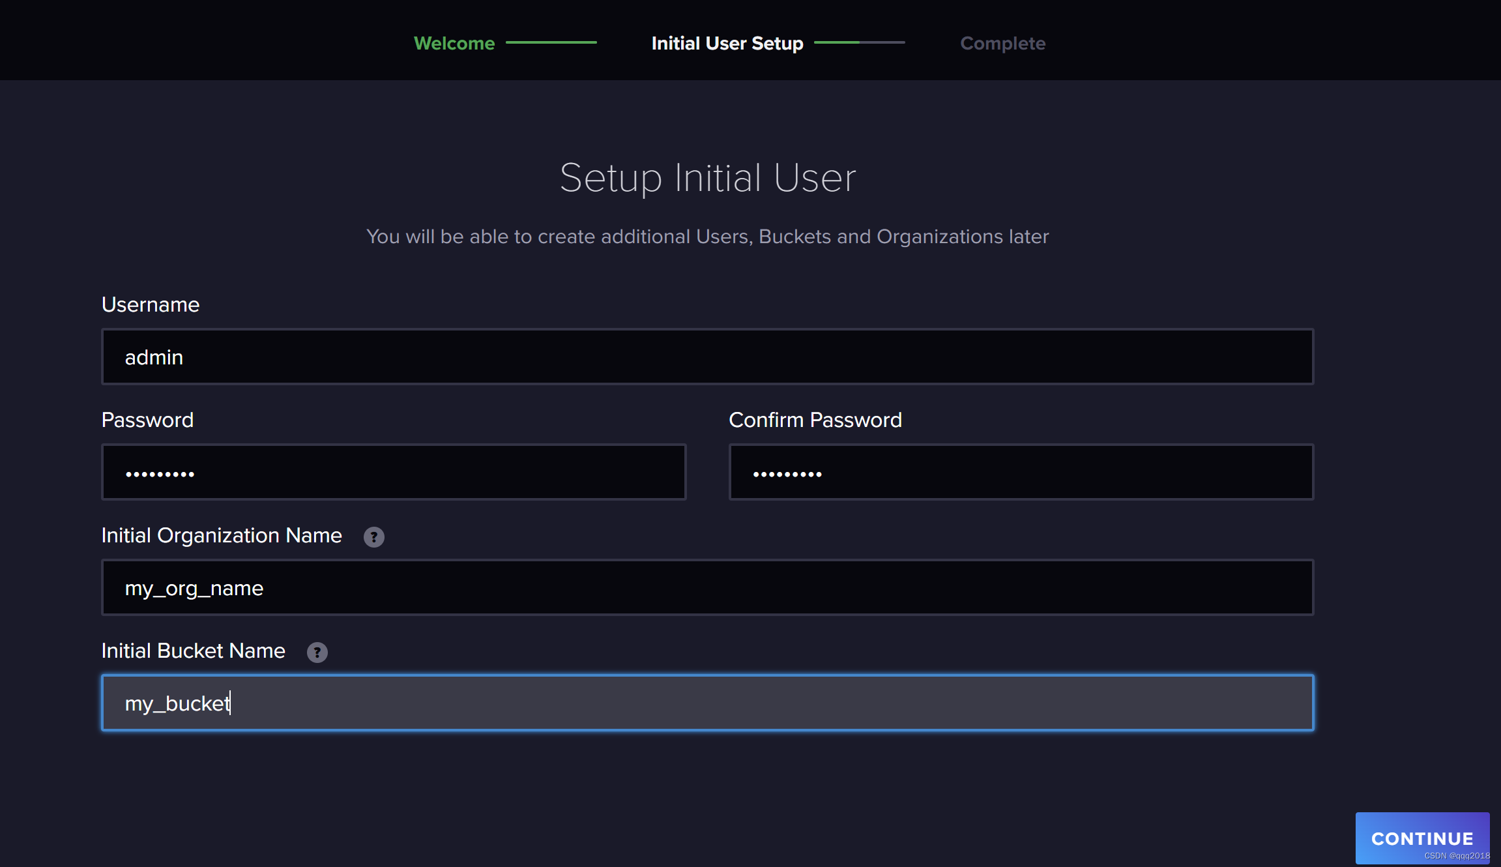Image resolution: width=1501 pixels, height=867 pixels.
Task: Select the Initial User Setup step
Action: (727, 43)
